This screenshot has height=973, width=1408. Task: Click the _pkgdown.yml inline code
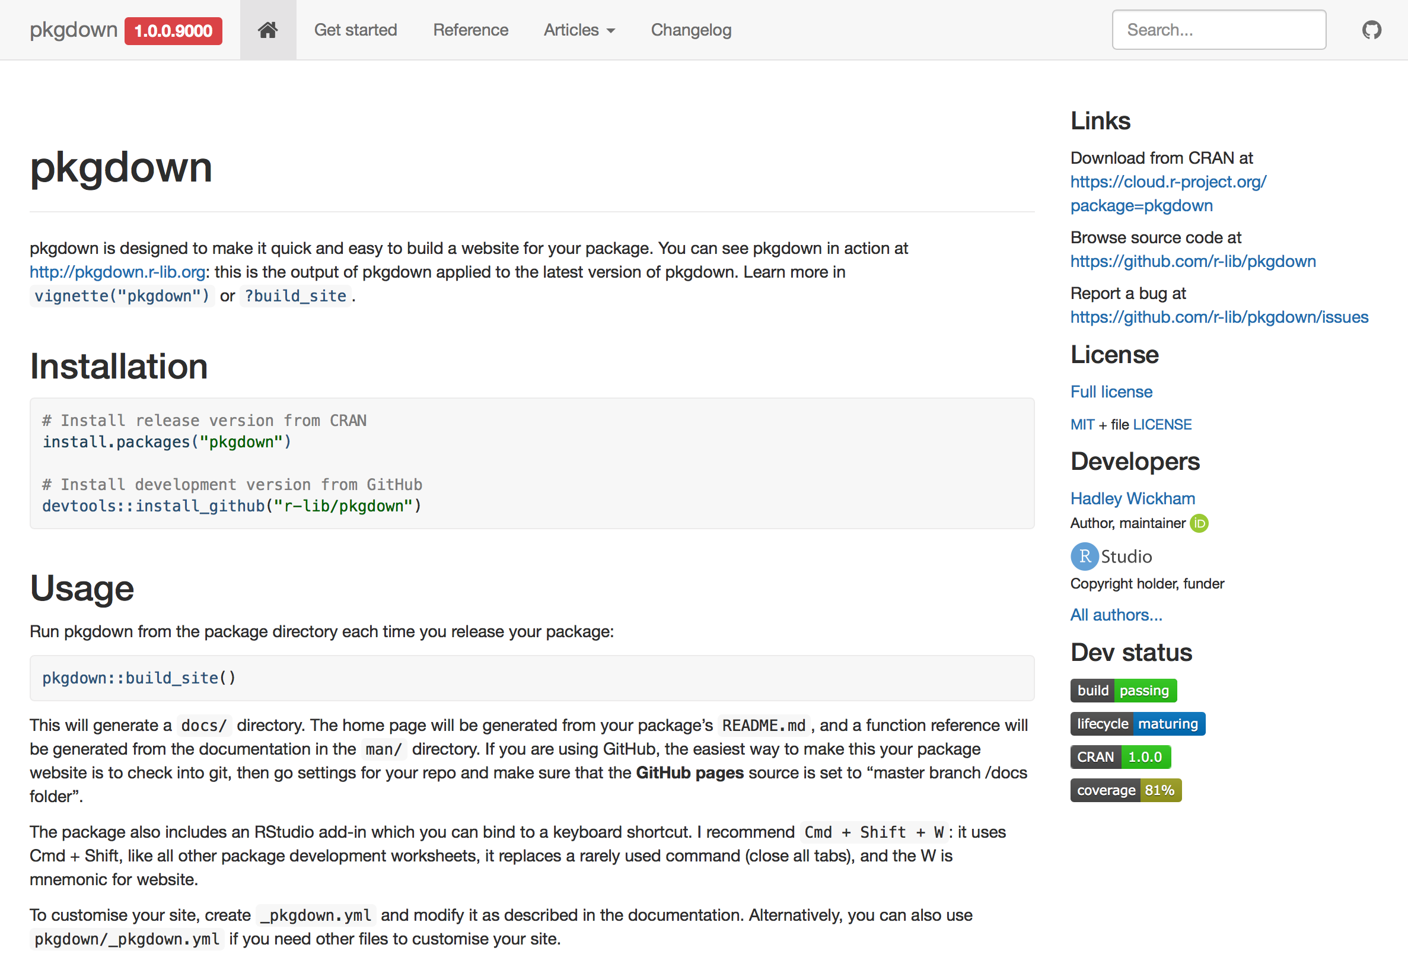point(316,914)
